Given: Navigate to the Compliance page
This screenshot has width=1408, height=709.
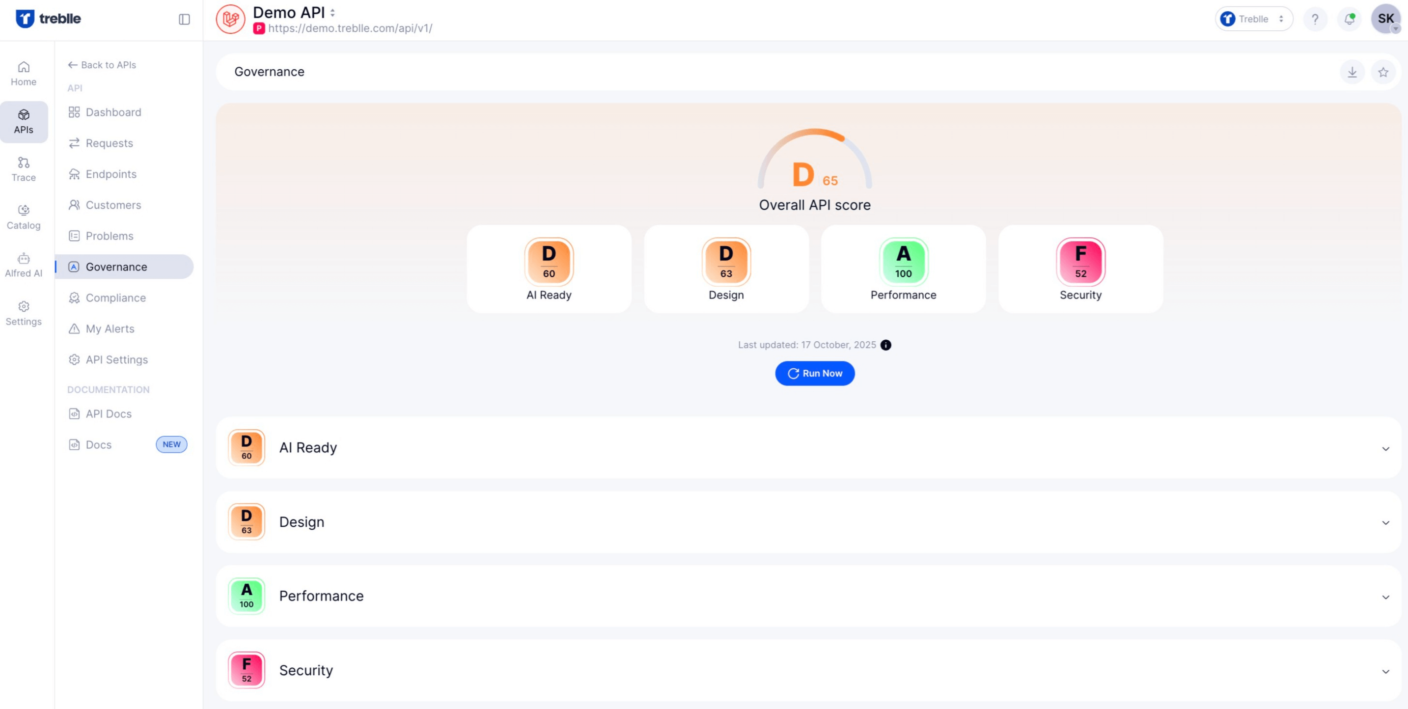Looking at the screenshot, I should coord(115,298).
